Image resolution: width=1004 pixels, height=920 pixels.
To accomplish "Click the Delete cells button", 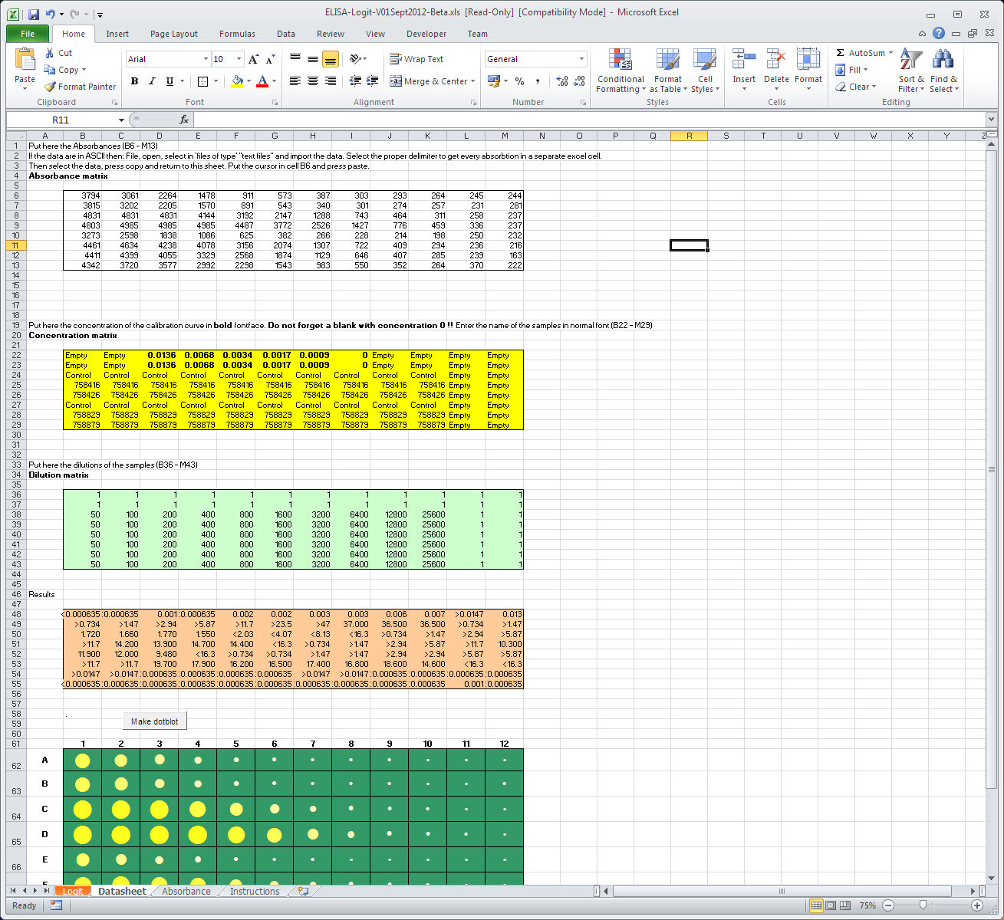I will pos(776,71).
